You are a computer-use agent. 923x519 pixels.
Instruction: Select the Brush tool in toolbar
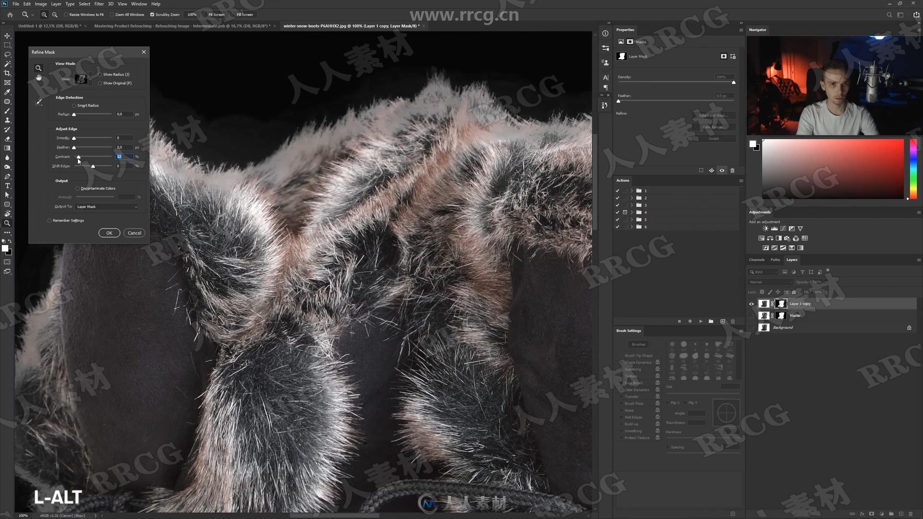pos(7,111)
